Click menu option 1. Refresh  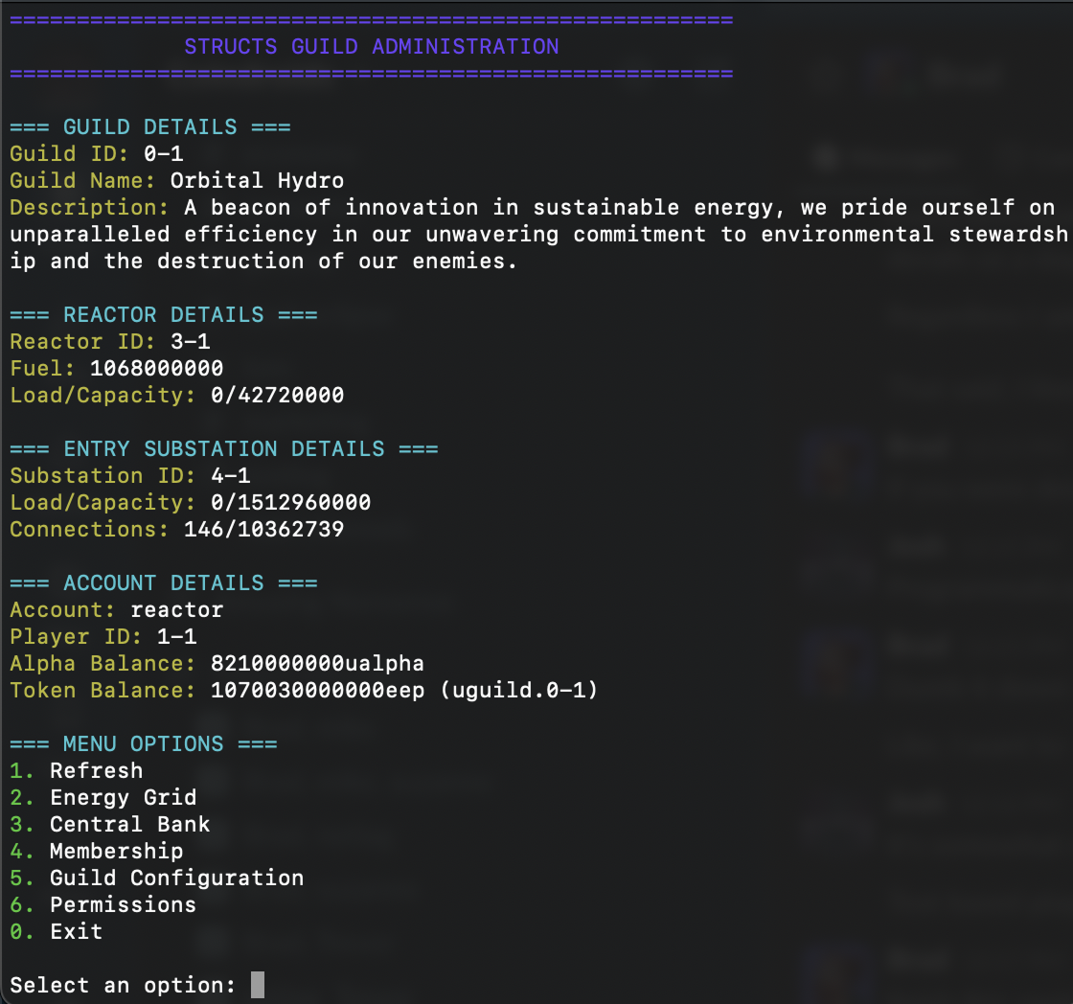[x=77, y=770]
